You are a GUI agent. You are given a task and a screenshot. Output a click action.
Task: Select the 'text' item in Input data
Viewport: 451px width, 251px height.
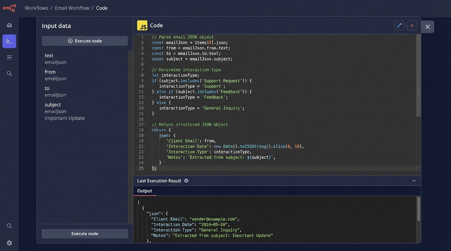[49, 56]
